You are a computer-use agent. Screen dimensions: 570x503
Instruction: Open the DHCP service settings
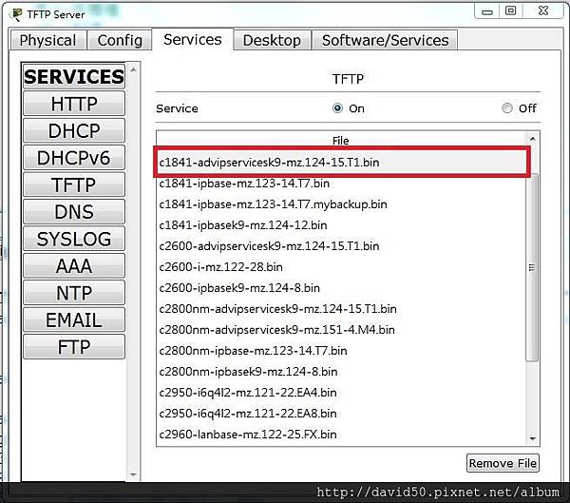click(74, 130)
